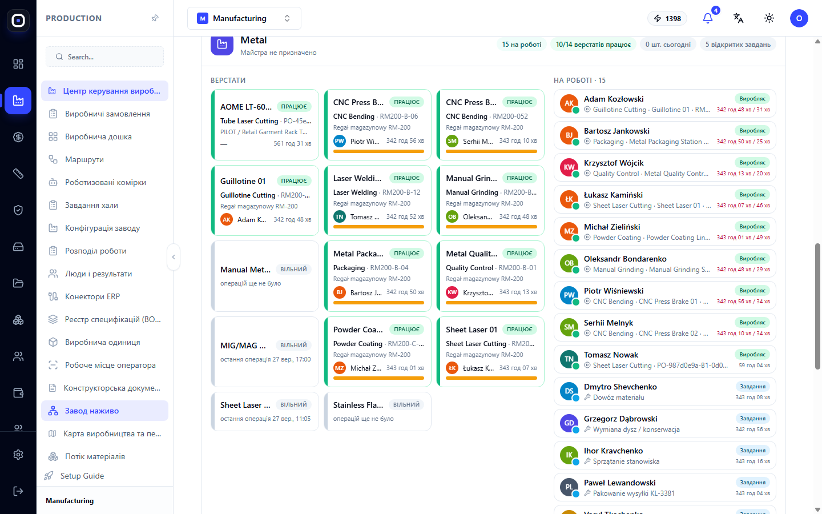The image size is (822, 514).
Task: Open the shield-check quality rail icon
Action: (18, 210)
